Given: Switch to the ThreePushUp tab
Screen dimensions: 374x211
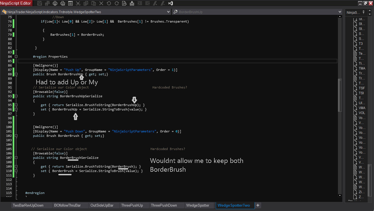Looking at the screenshot, I should (x=132, y=205).
